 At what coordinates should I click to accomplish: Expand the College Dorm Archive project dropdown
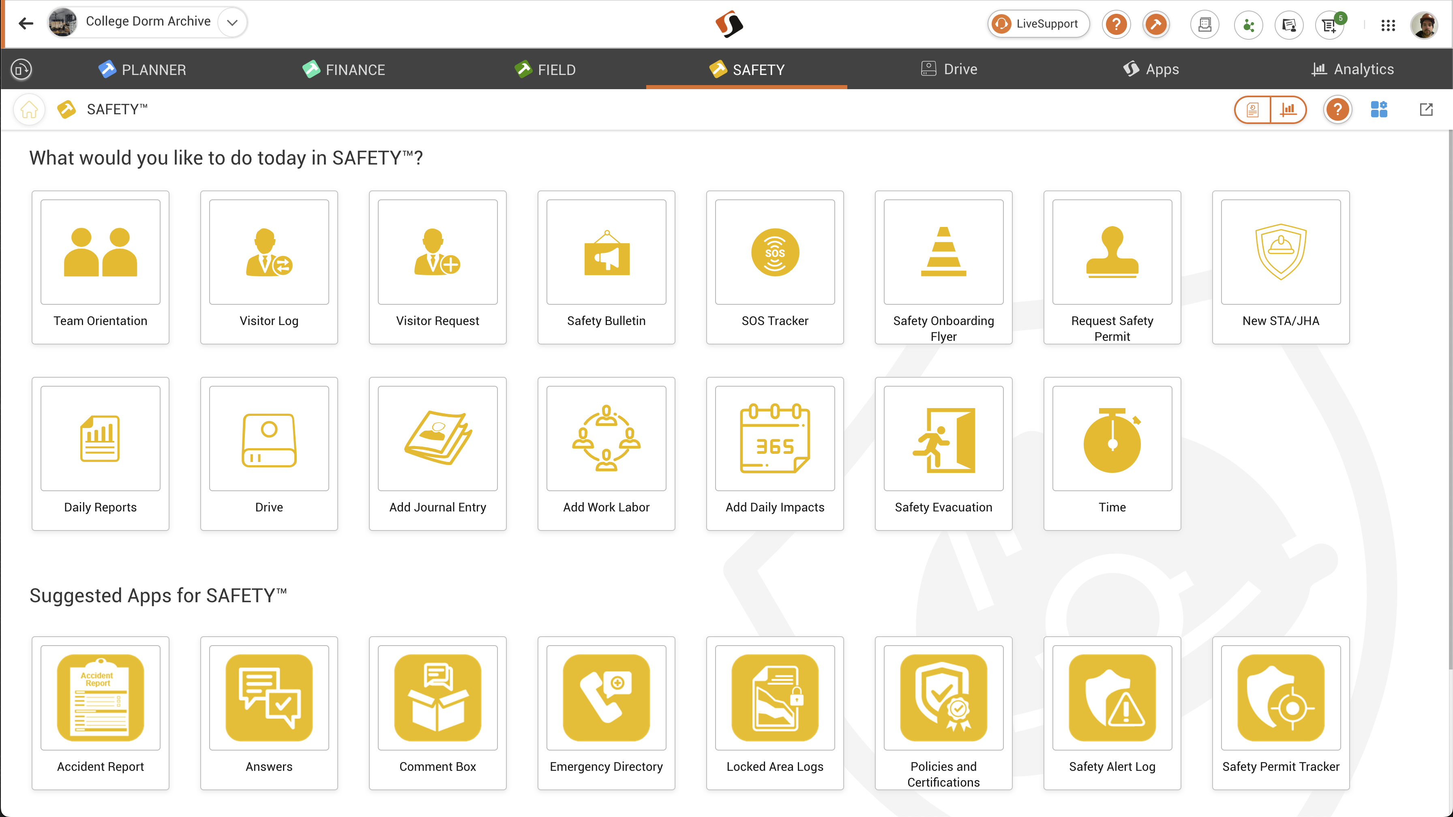click(232, 23)
